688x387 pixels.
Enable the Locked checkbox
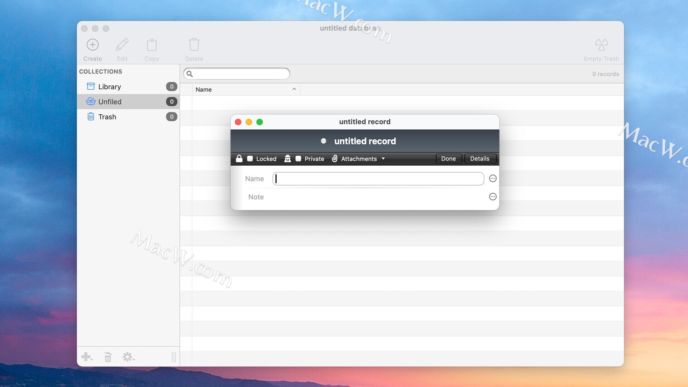pyautogui.click(x=250, y=159)
